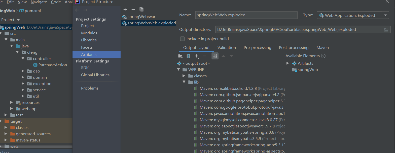Click the Add artifact plus icon
The width and height of the screenshot is (395, 153).
pyautogui.click(x=125, y=10)
